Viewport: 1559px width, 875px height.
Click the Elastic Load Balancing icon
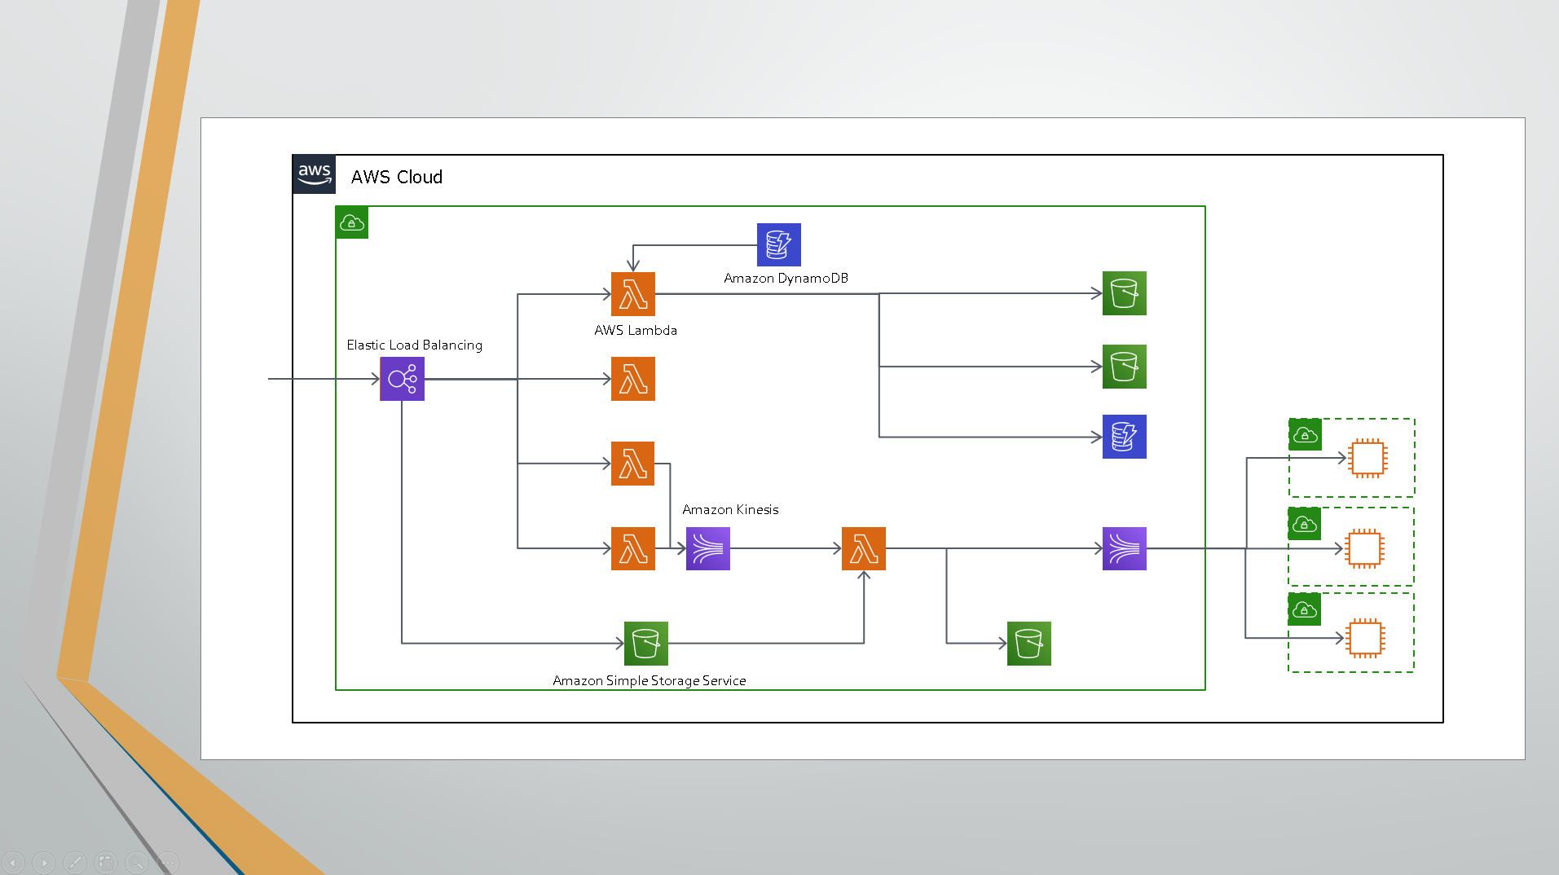(x=403, y=379)
